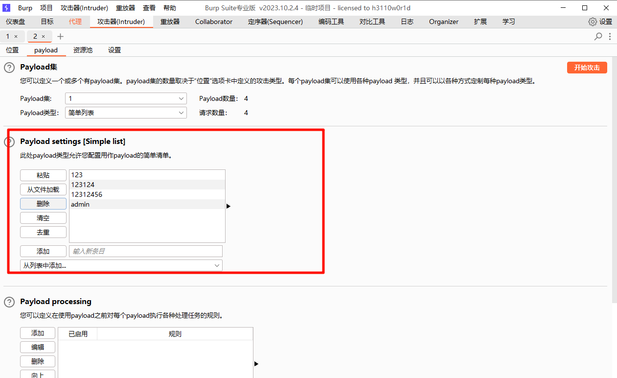Open the 定序器(Sequencer) tab

[x=275, y=22]
